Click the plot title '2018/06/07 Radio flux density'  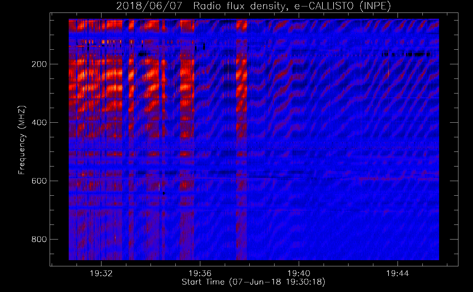[253, 6]
